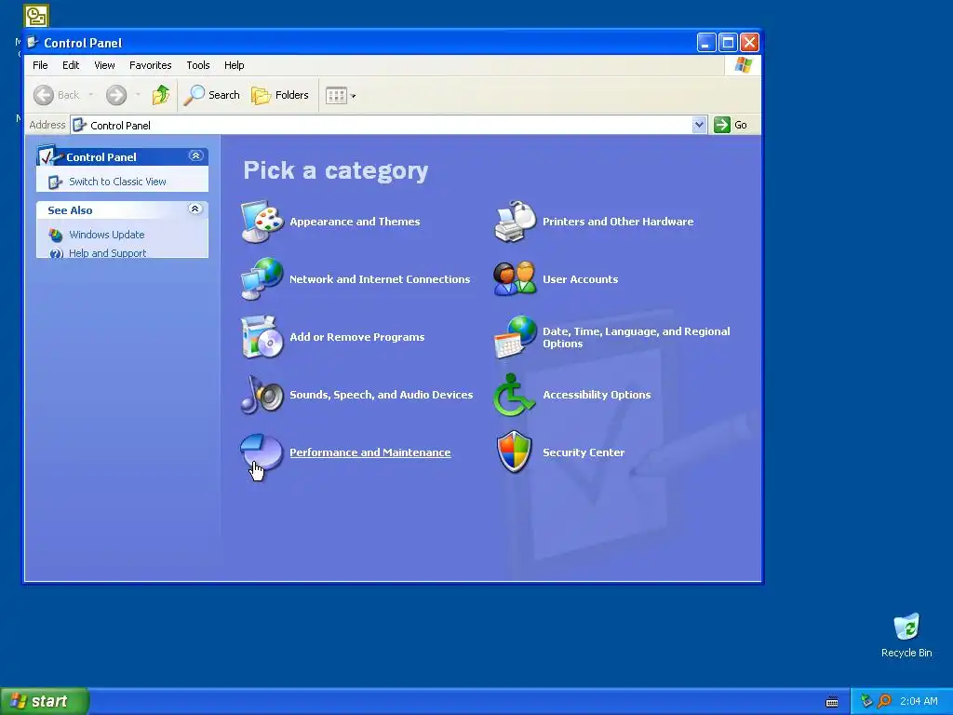The height and width of the screenshot is (715, 953).
Task: Open the Tools menu
Action: pos(198,65)
